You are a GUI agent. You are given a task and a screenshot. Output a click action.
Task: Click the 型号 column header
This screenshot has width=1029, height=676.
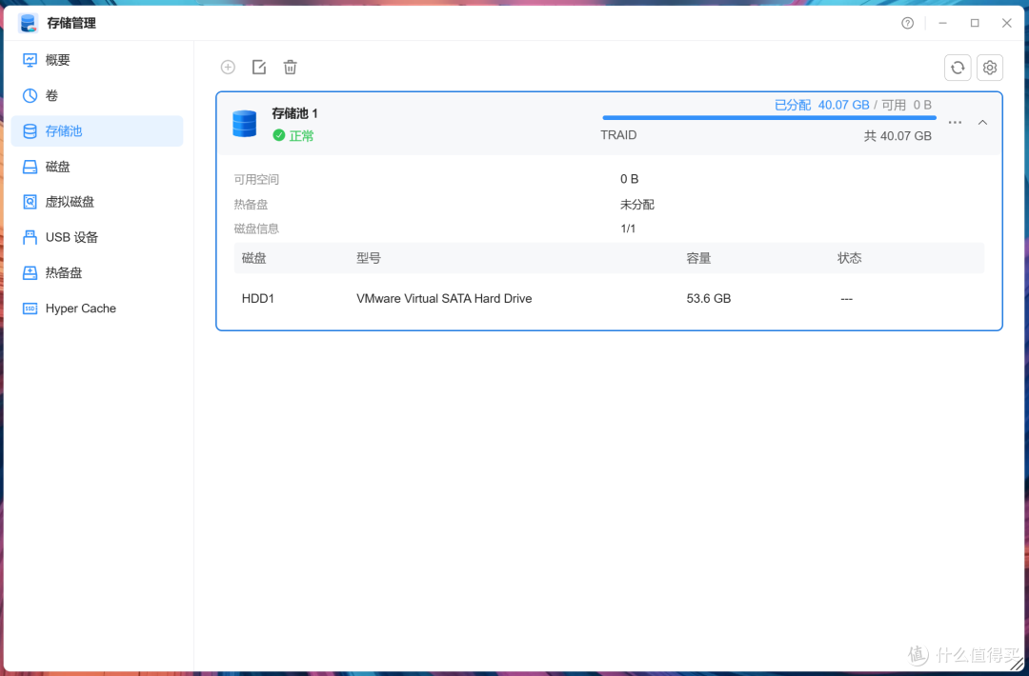coord(369,258)
